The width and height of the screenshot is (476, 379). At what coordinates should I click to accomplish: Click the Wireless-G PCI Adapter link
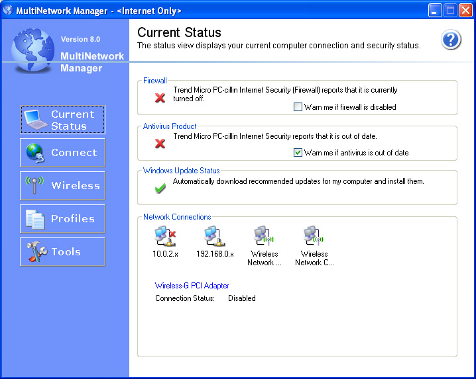pos(192,286)
